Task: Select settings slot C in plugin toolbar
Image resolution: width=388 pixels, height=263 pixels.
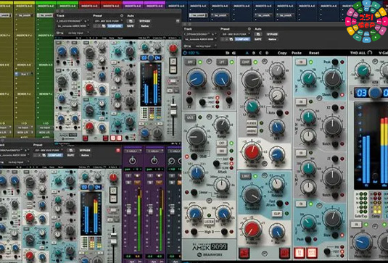Action: 260,53
